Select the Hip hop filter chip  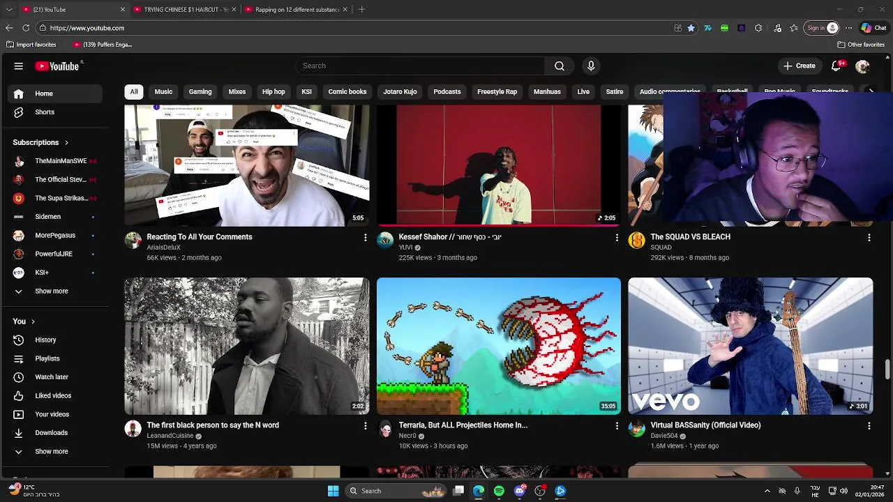pos(273,91)
